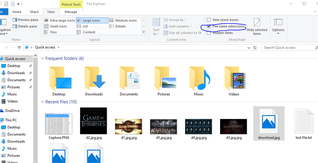Click the forward navigation arrow
Viewport: 318px width, 163px height.
click(6, 47)
